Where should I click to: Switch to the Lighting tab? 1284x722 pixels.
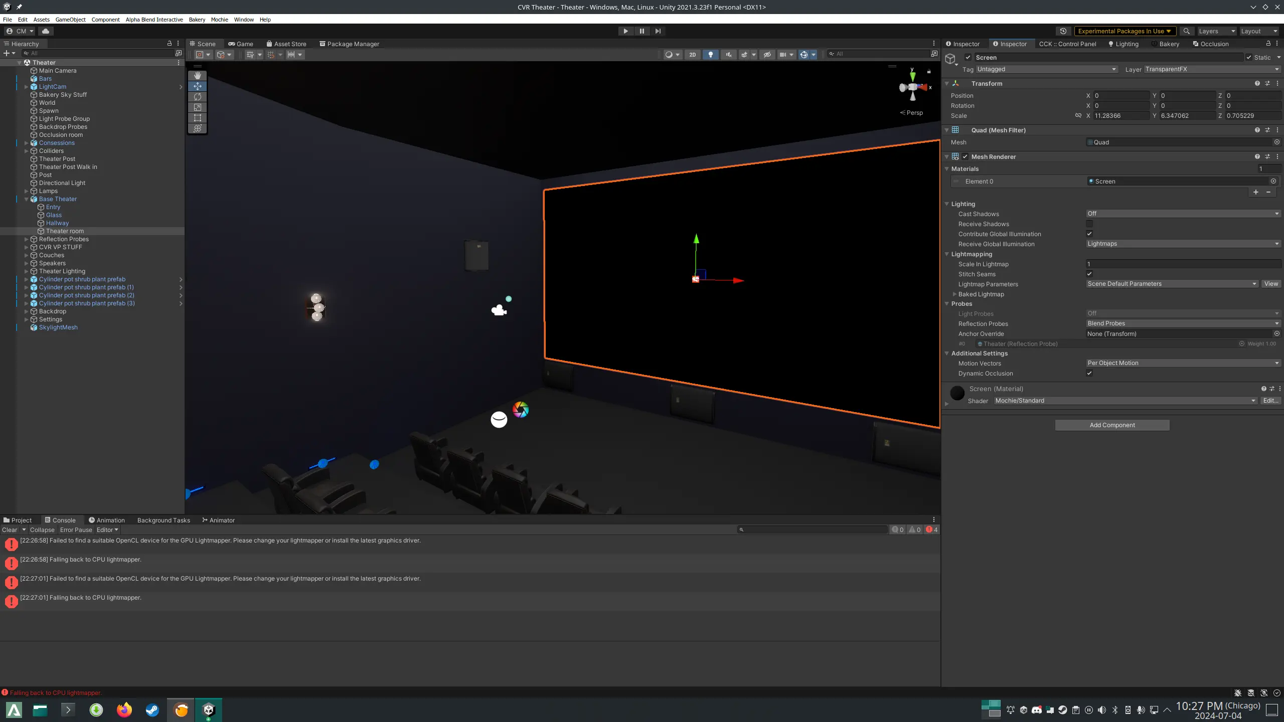coord(1123,44)
